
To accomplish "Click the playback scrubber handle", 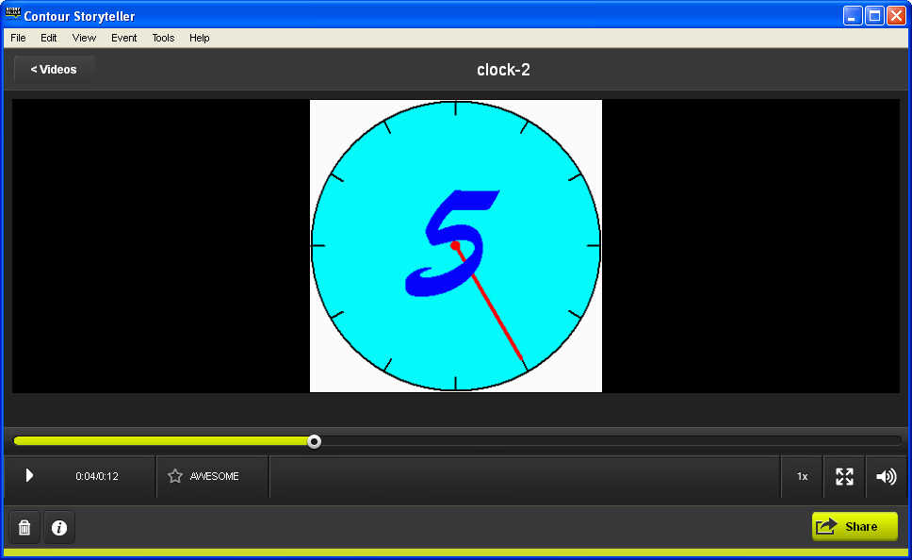I will (315, 441).
